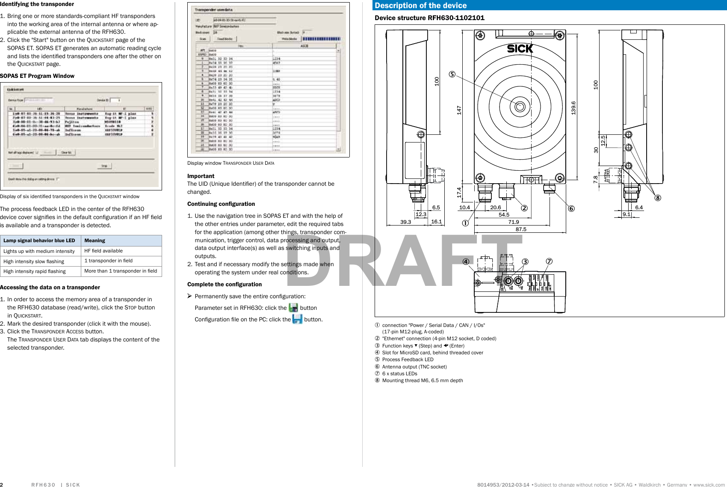This screenshot has height=487, width=727.
Task: Toggle 'Don't show this dialog' checkbox in Quickstart screenshot
Action: point(58,179)
